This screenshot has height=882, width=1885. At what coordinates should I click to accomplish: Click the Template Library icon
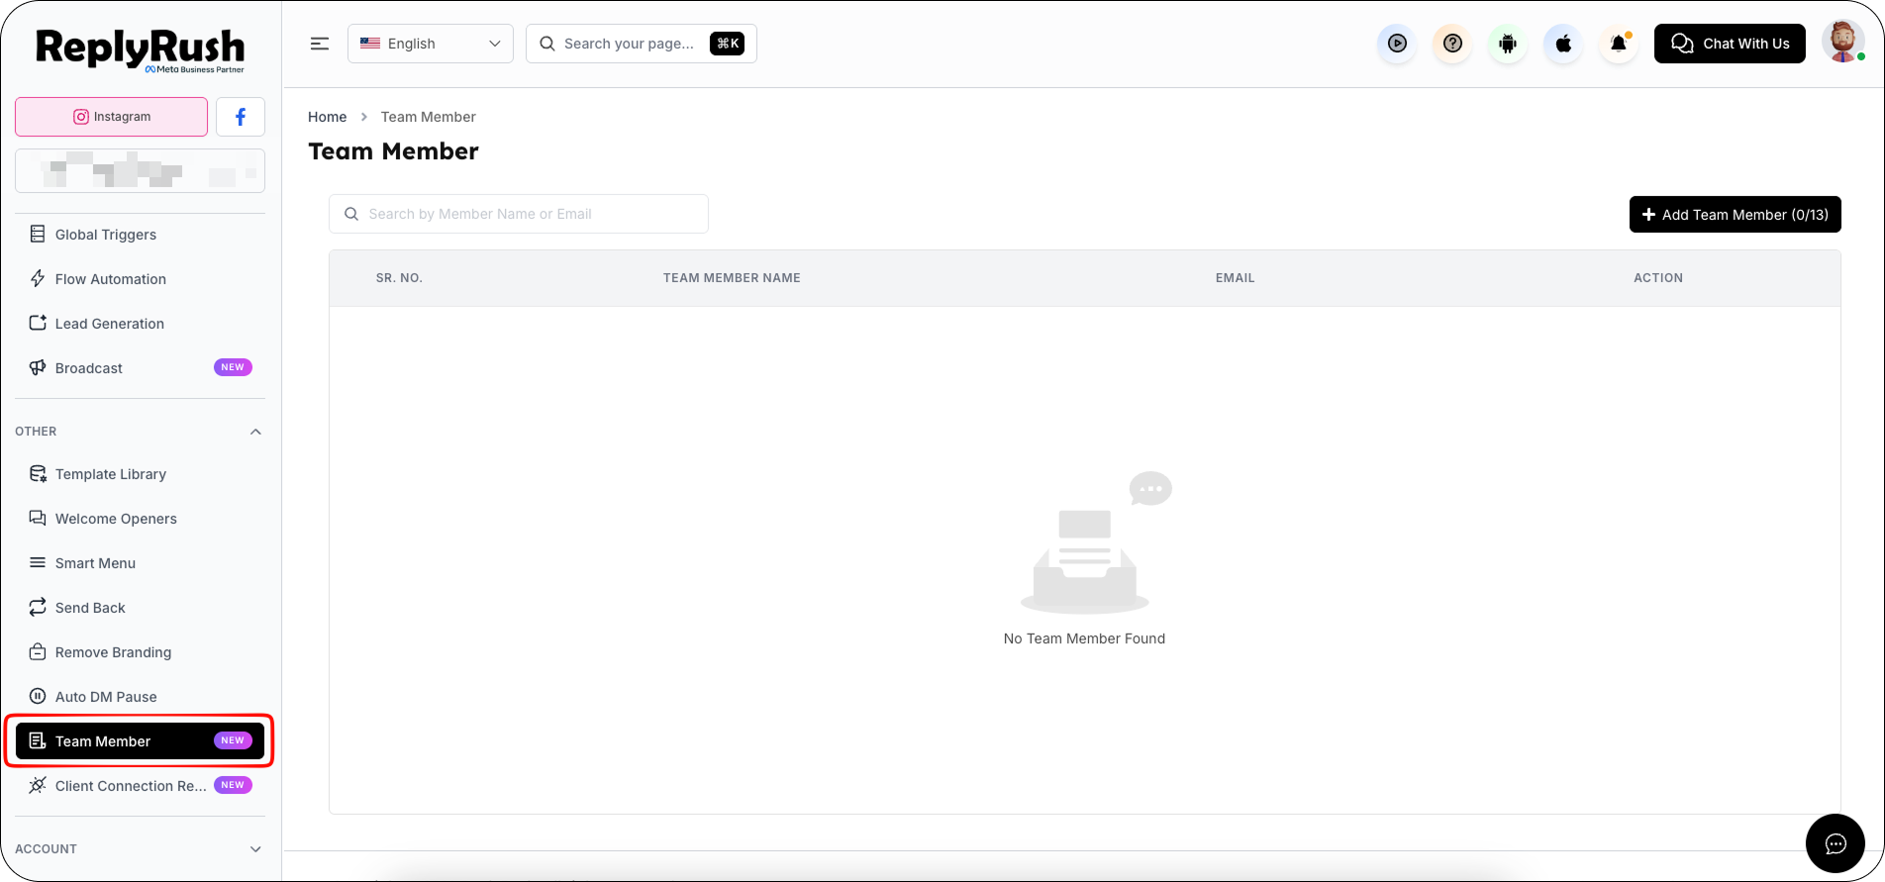pos(38,474)
